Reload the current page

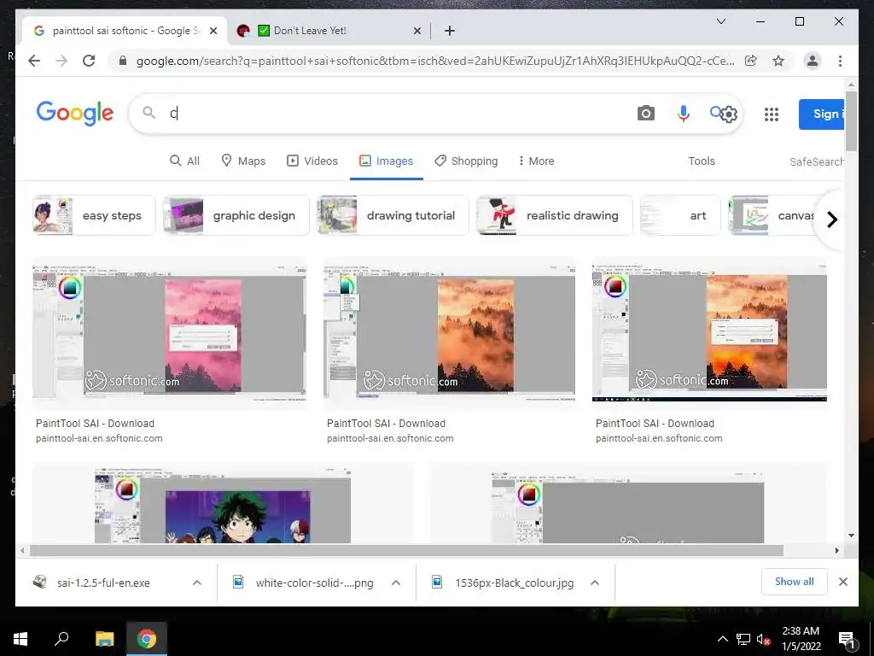click(89, 61)
